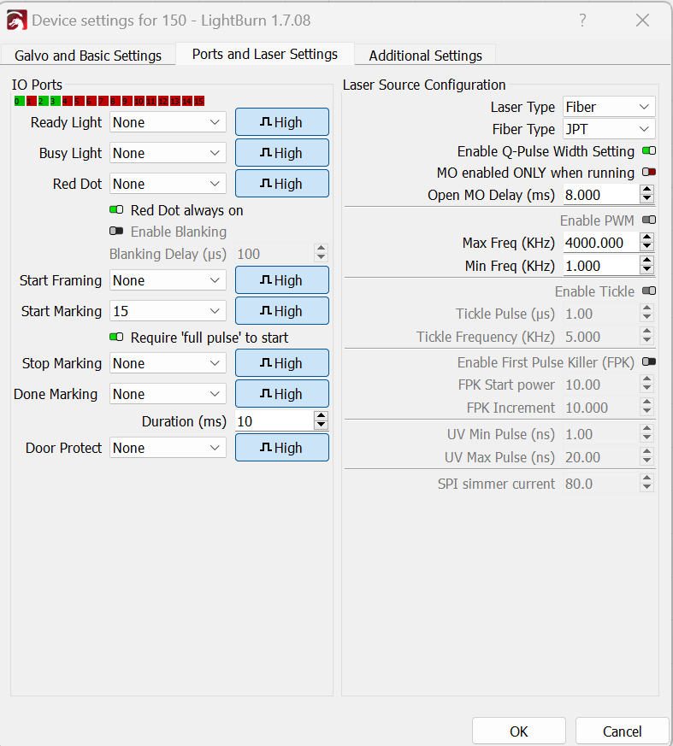
Task: Open Door Protect port dropdown
Action: click(168, 448)
